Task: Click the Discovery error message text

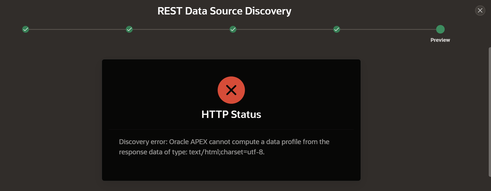Action: coord(224,147)
